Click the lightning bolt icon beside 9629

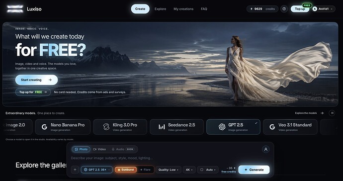(x=252, y=9)
